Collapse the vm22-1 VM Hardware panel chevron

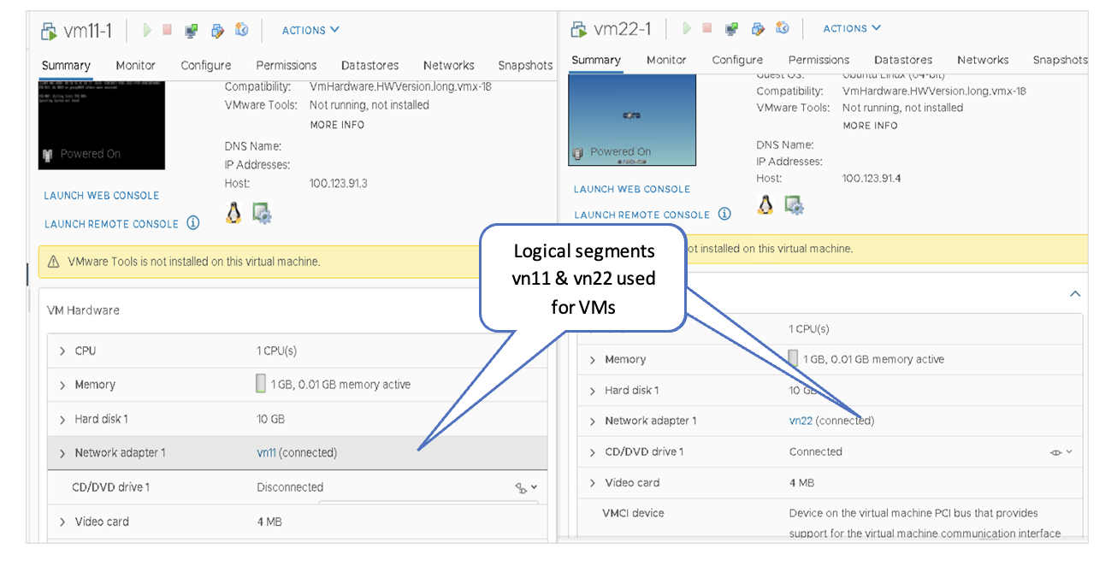click(x=1075, y=294)
